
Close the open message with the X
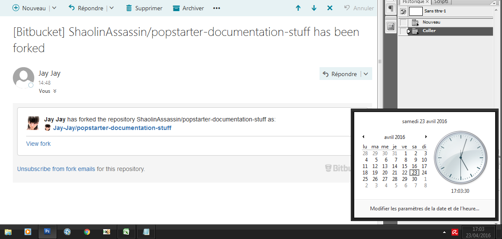coord(330,8)
